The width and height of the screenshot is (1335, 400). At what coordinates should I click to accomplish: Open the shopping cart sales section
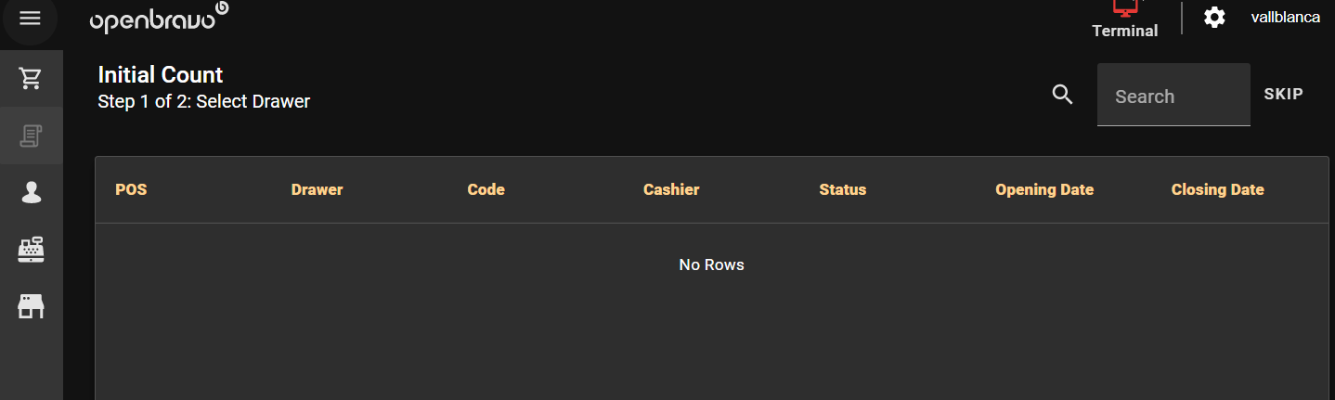[x=31, y=79]
